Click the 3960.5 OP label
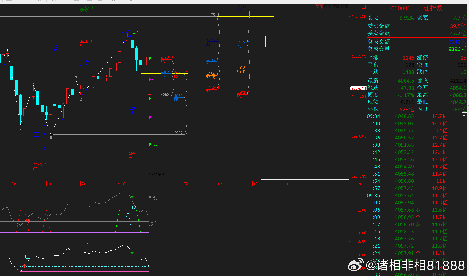This screenshot has height=276, width=469. [x=134, y=156]
